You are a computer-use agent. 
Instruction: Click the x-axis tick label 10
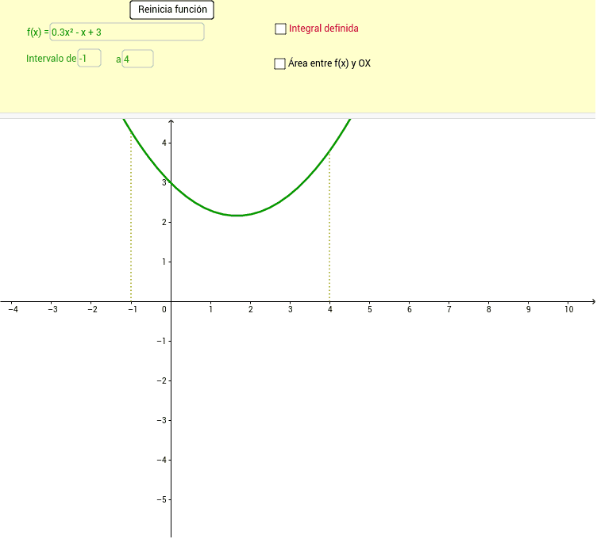pyautogui.click(x=568, y=309)
